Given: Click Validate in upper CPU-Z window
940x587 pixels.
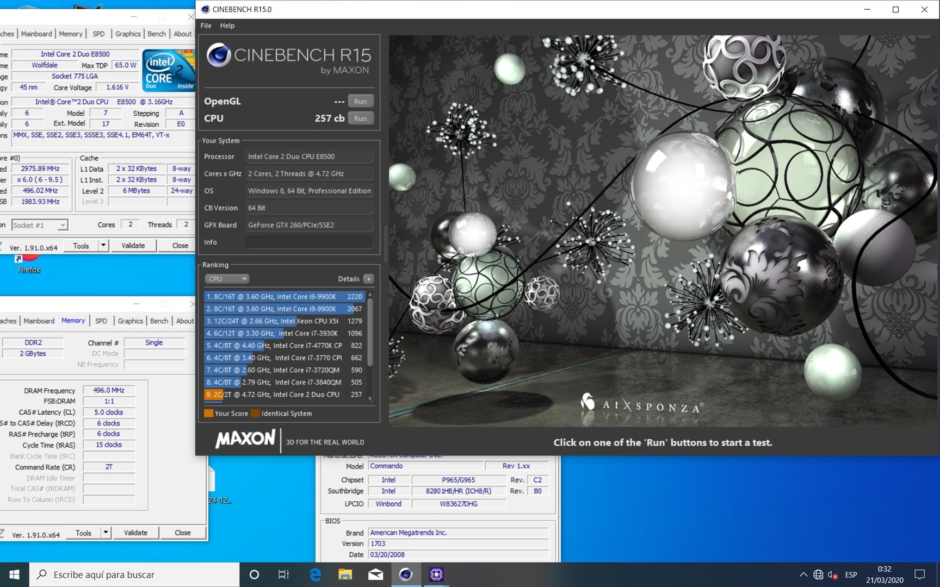Looking at the screenshot, I should point(133,246).
